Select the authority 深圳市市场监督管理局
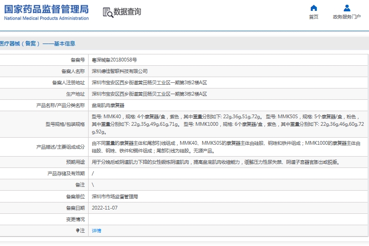The height and width of the screenshot is (246, 369). click(115, 196)
